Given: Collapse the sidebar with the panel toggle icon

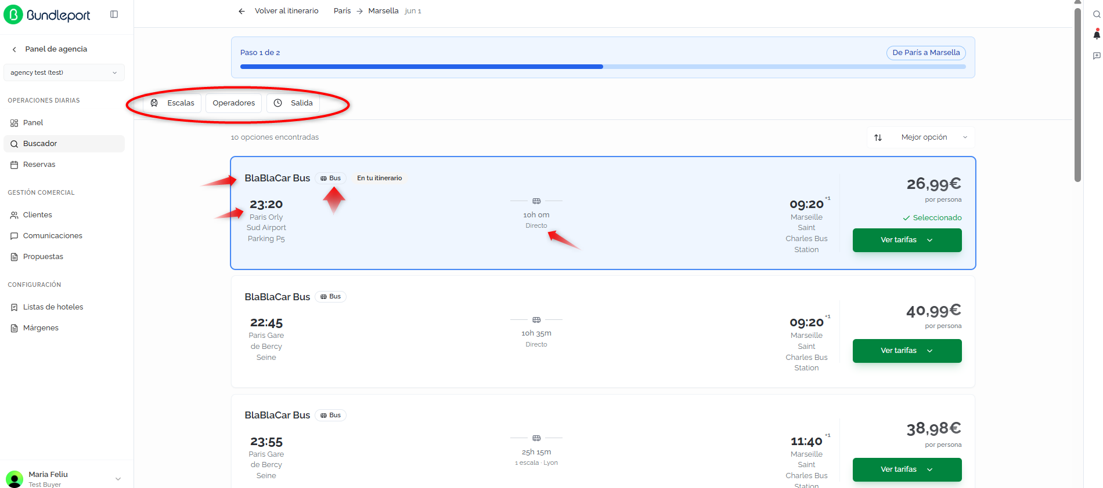Looking at the screenshot, I should 114,14.
